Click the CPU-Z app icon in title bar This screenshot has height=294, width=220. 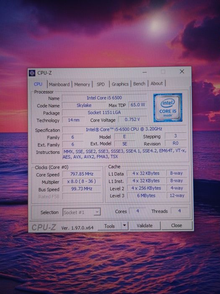(32, 73)
